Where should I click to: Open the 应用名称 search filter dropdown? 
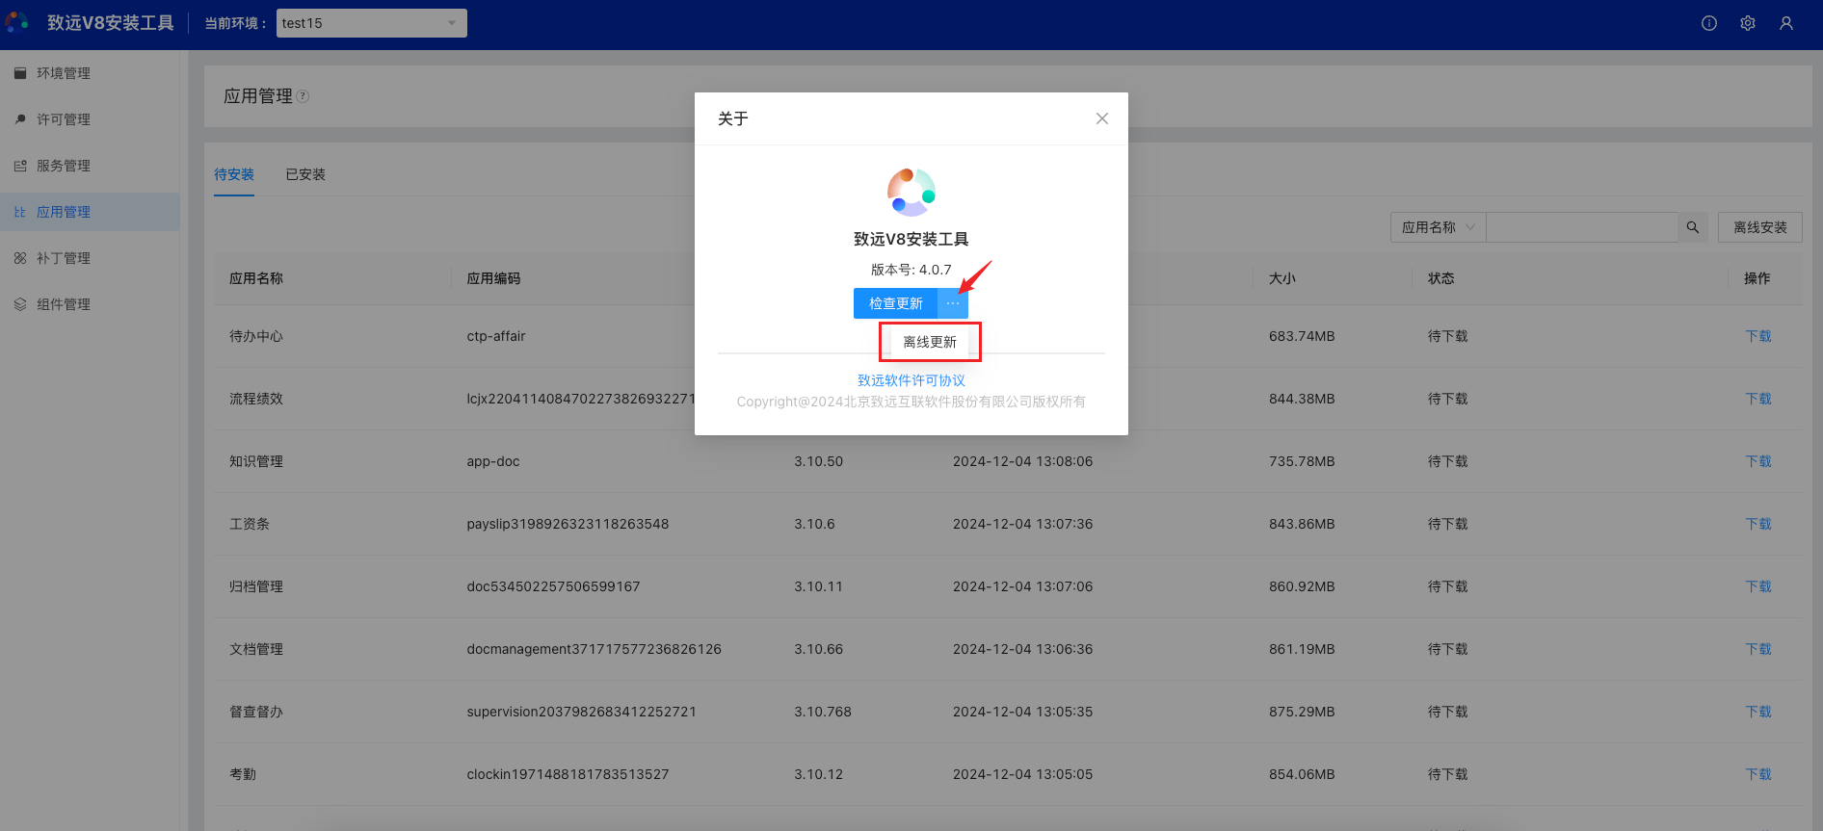click(1439, 227)
